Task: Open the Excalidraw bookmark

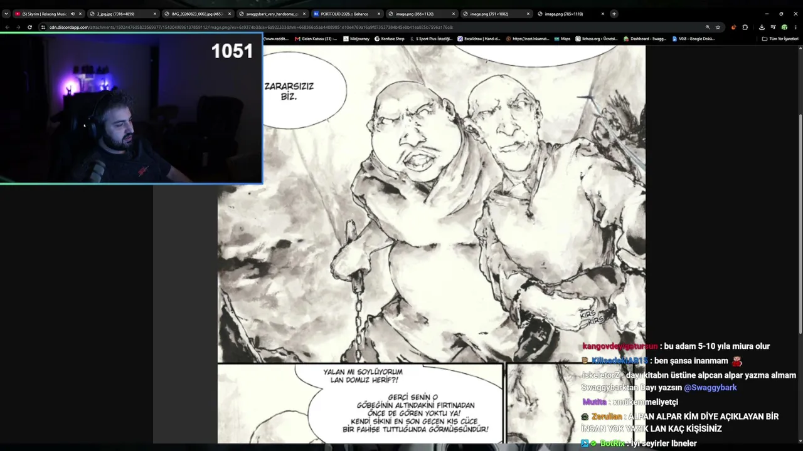Action: click(x=479, y=39)
